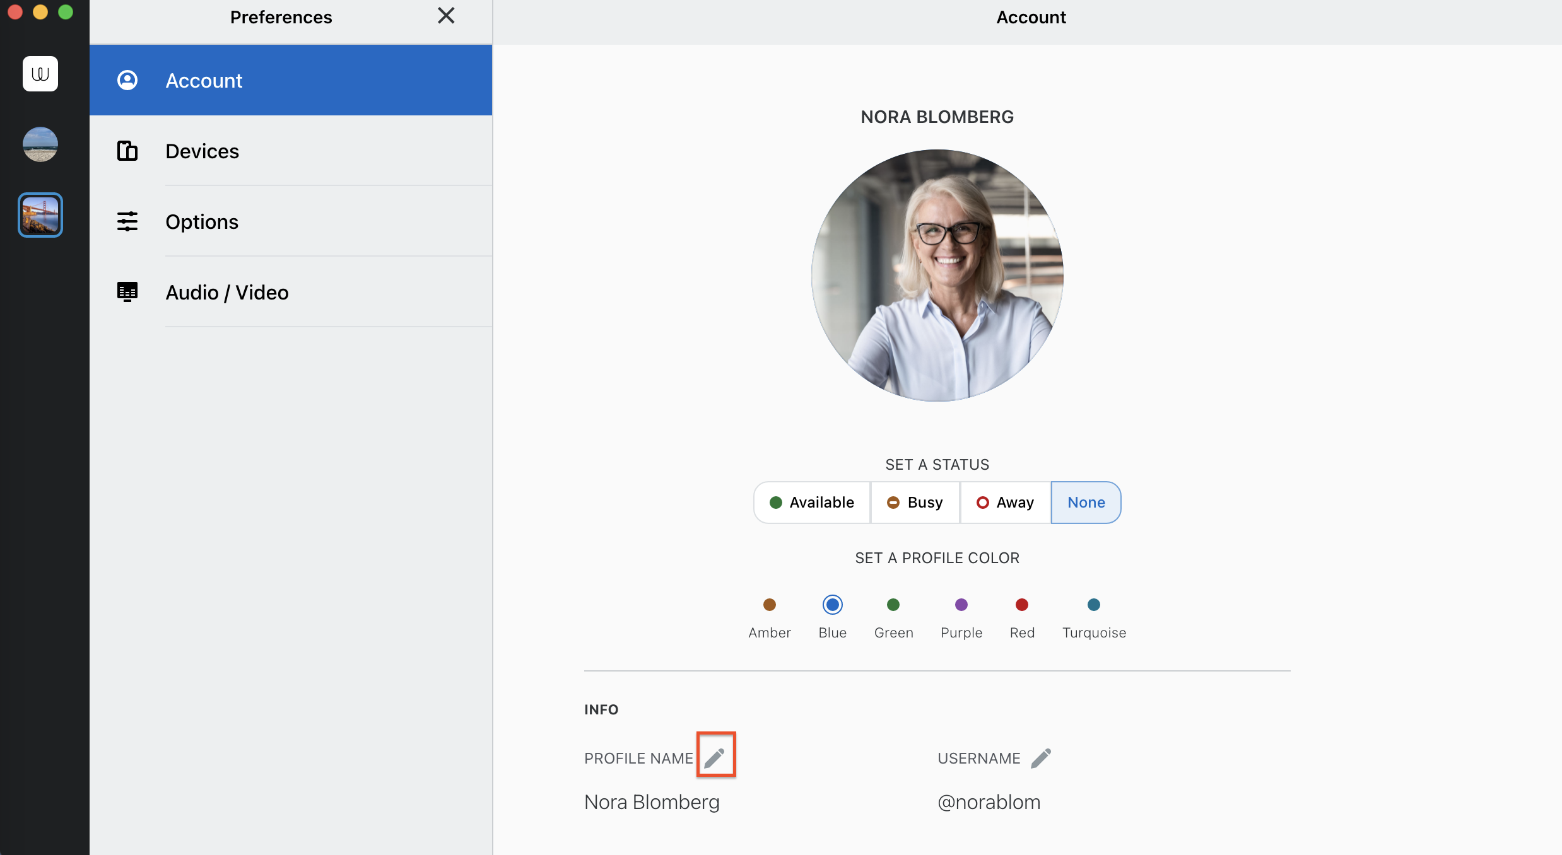Select the Account section icon
Viewport: 1562px width, 855px height.
click(x=127, y=80)
